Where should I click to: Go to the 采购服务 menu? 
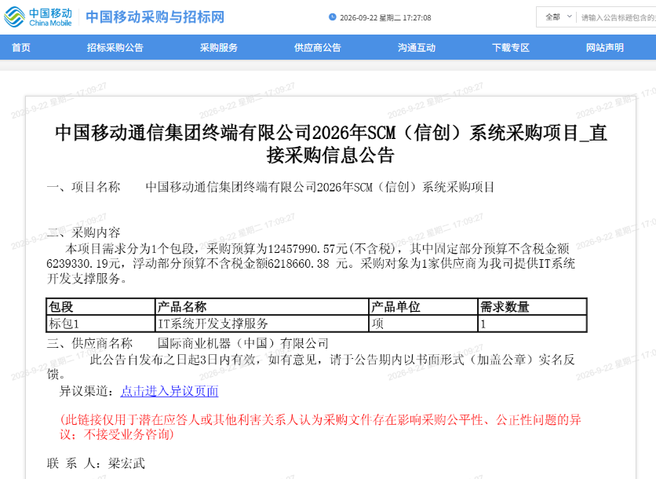(x=218, y=47)
